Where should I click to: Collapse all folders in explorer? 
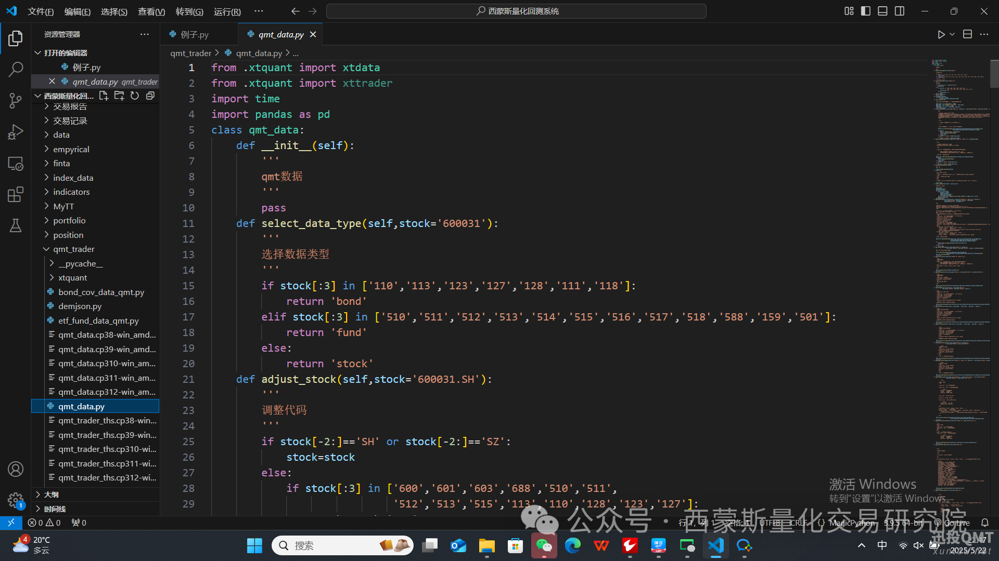(x=150, y=96)
